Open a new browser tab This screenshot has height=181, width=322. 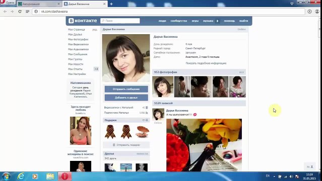(x=111, y=4)
